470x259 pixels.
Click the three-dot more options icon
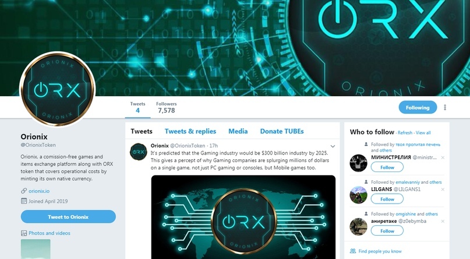[x=445, y=107]
